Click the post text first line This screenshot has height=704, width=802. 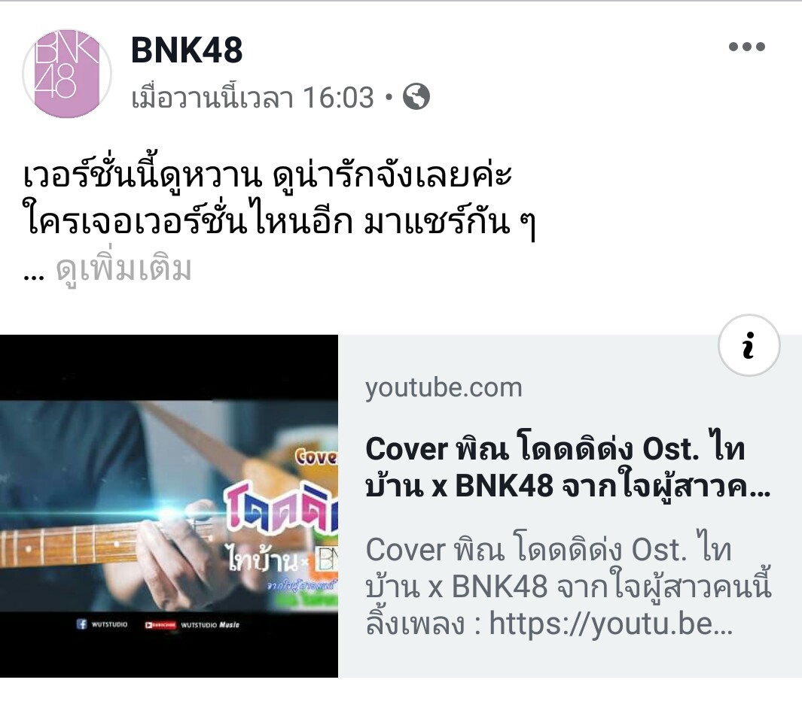[267, 174]
